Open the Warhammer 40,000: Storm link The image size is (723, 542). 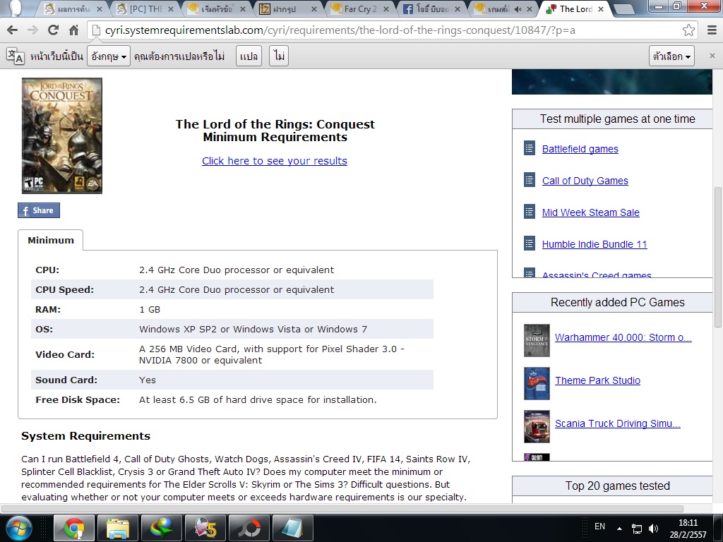coord(623,337)
